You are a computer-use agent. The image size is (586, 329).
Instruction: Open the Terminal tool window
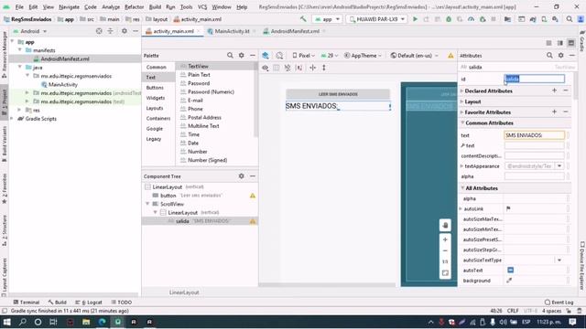click(x=27, y=302)
